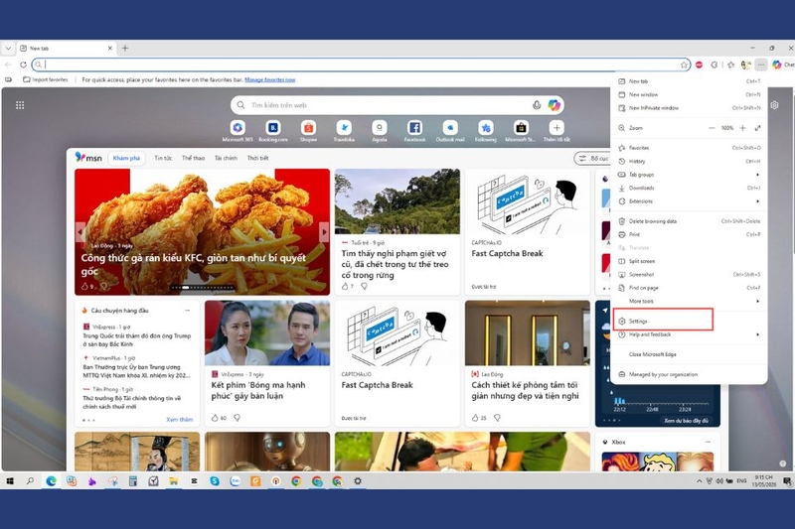This screenshot has height=529, width=795.
Task: Open Favorites from the menu
Action: coord(689,148)
